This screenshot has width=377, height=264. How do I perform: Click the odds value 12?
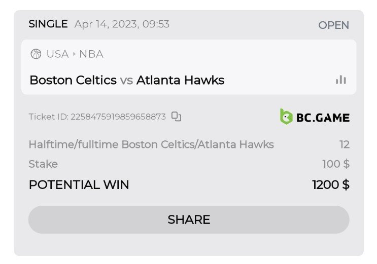pyautogui.click(x=345, y=144)
